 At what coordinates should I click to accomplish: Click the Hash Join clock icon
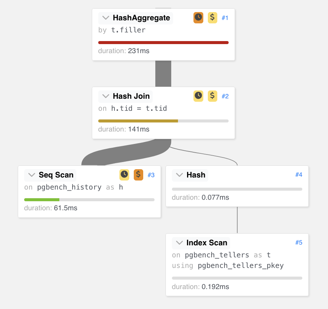[198, 96]
